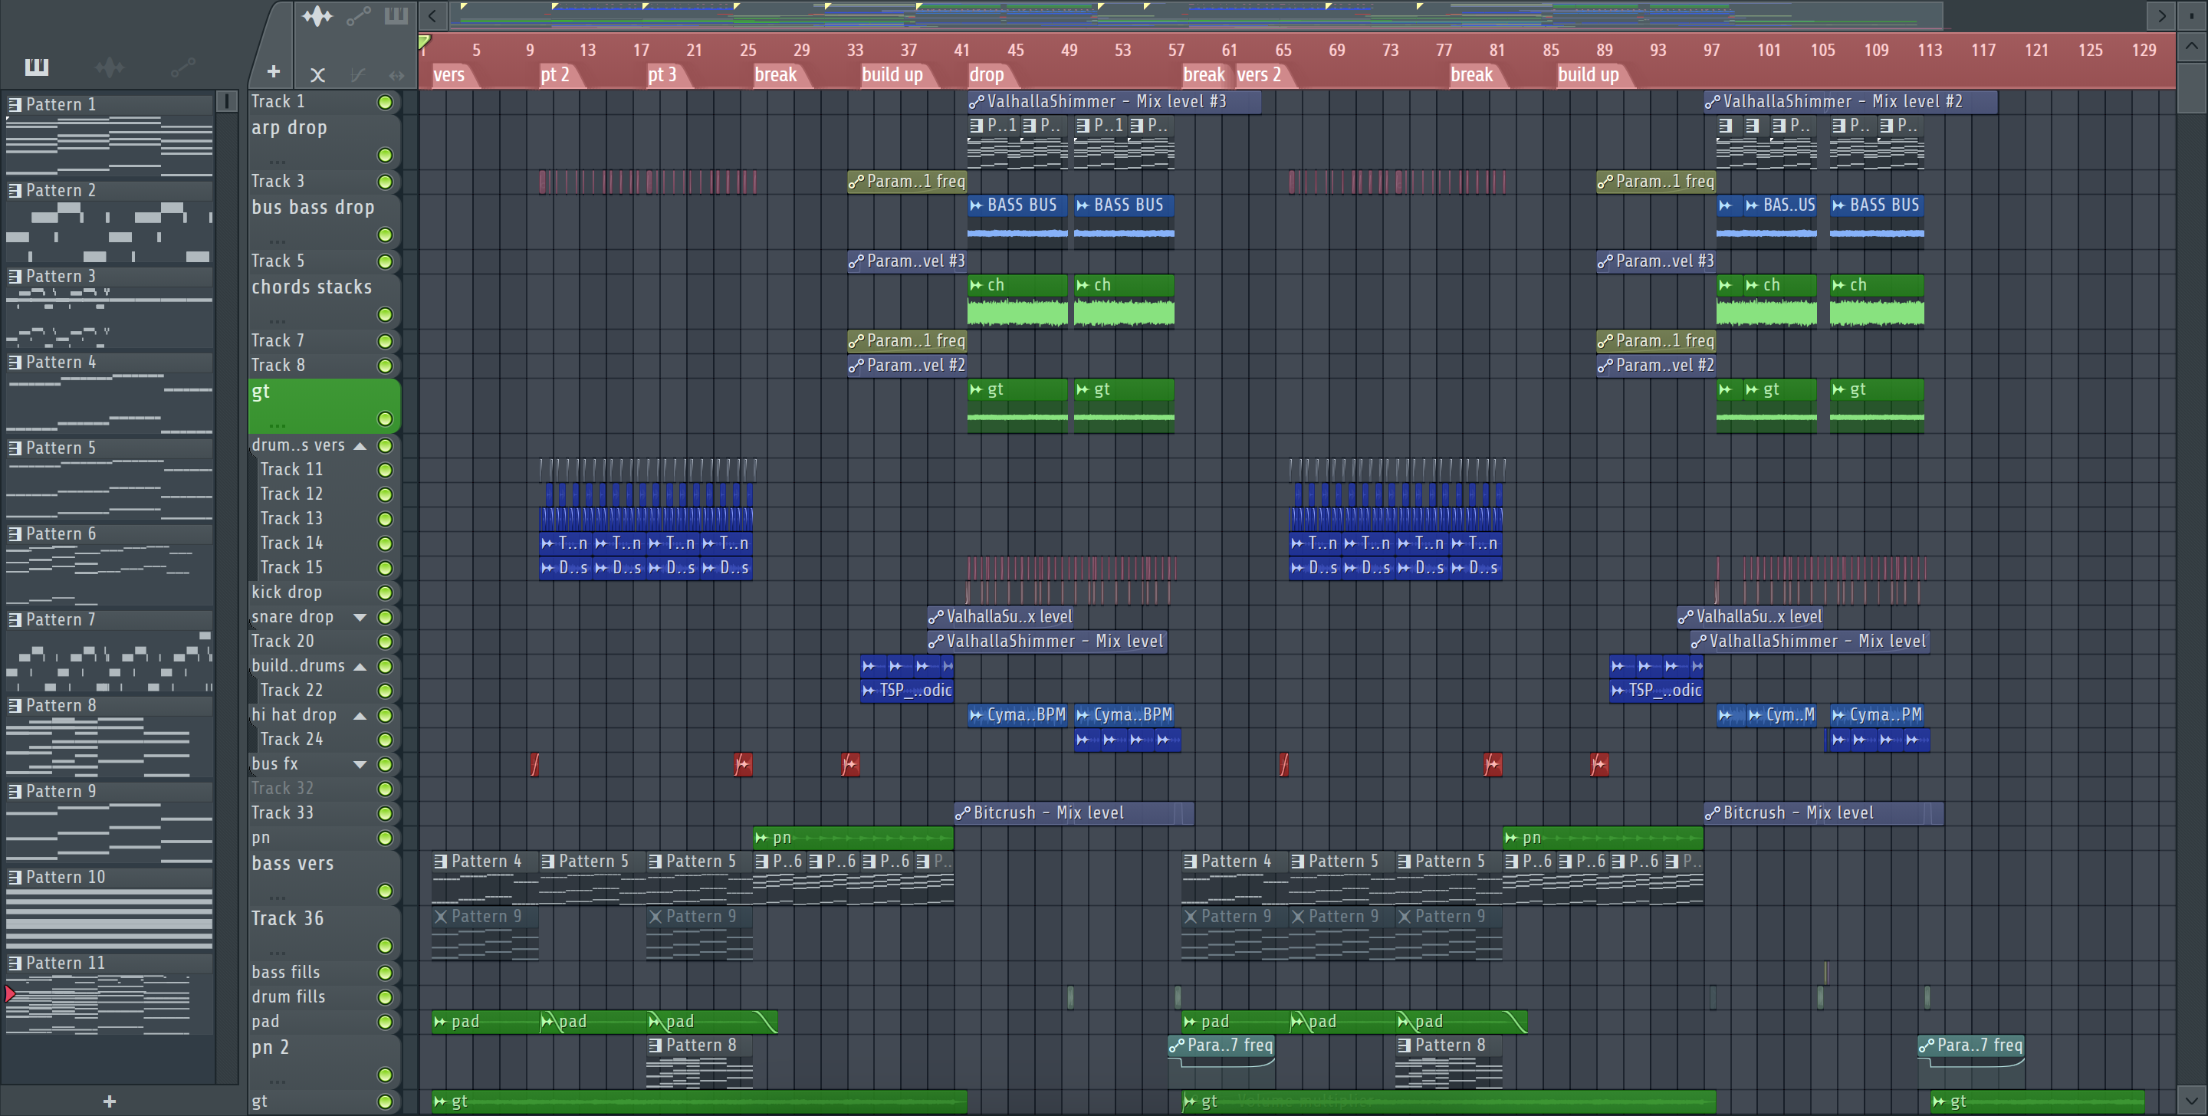This screenshot has height=1116, width=2208.
Task: Mute the bass vers track
Action: coord(385,891)
